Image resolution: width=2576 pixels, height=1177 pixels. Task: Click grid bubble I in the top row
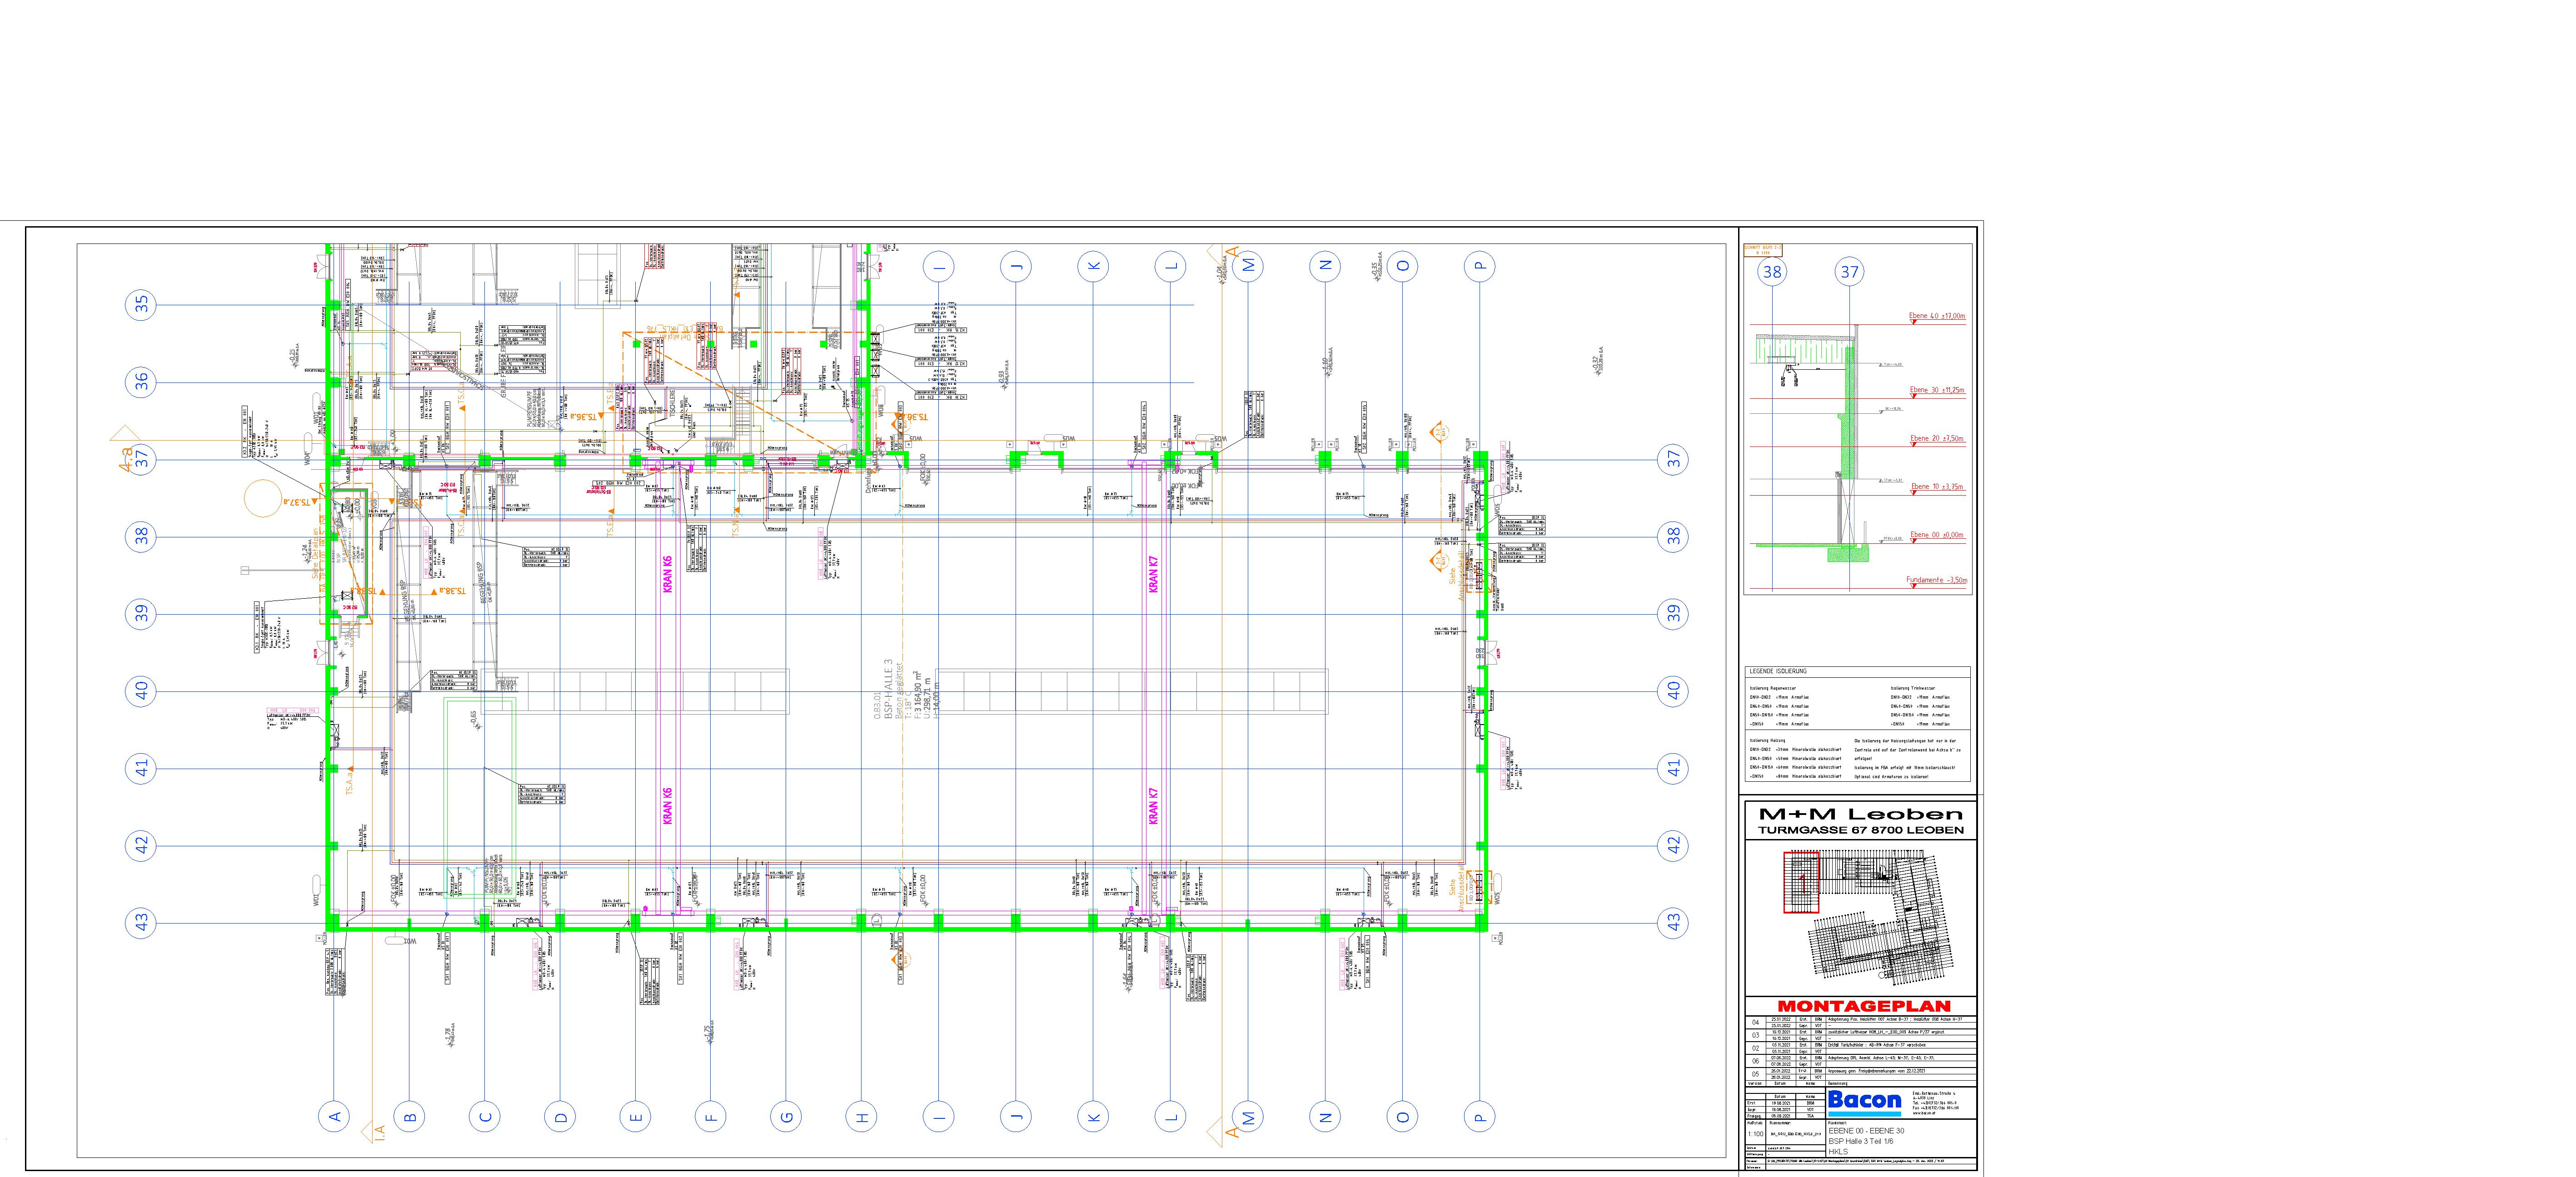pos(938,266)
